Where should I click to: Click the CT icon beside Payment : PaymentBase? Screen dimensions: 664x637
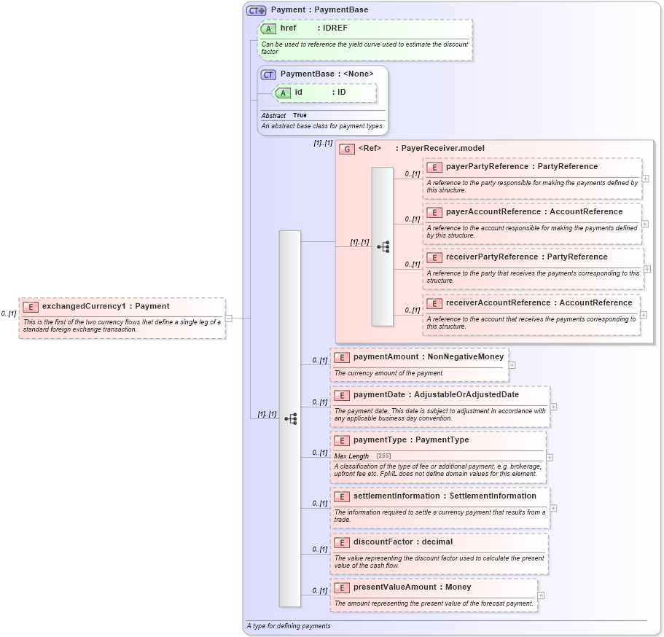tap(257, 11)
